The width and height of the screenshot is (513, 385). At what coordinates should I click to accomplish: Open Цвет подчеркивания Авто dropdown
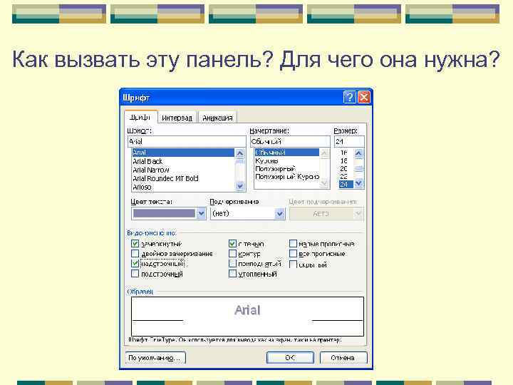(x=326, y=214)
